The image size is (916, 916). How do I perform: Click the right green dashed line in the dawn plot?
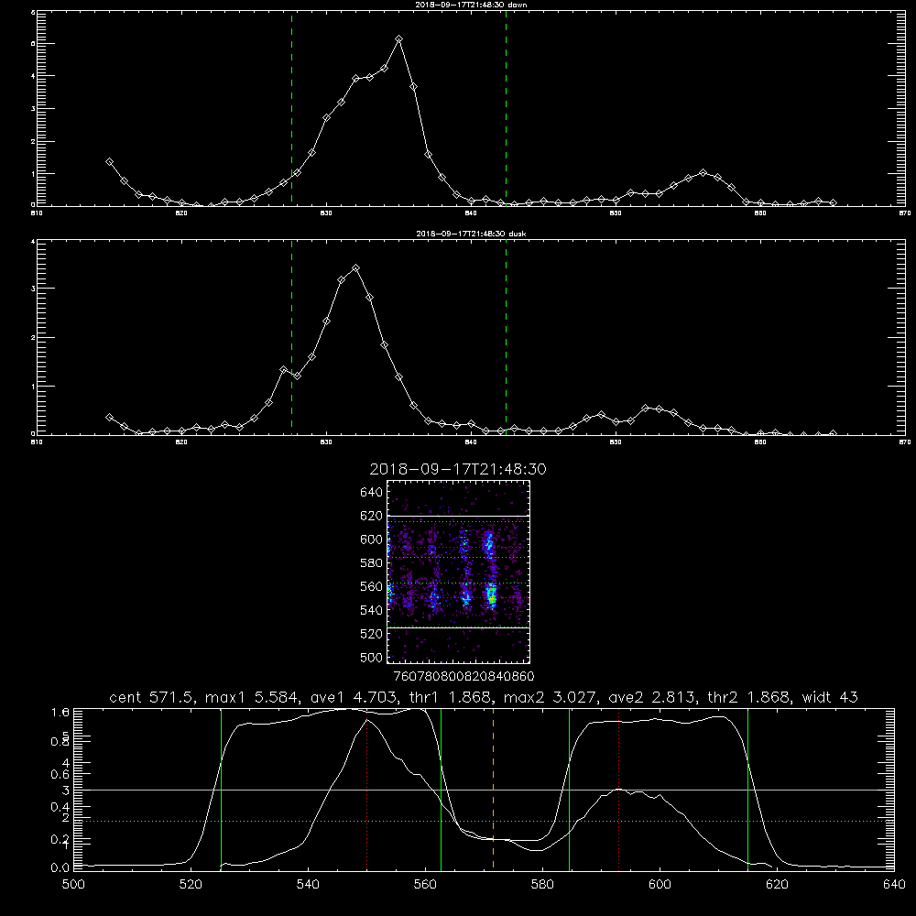[506, 108]
